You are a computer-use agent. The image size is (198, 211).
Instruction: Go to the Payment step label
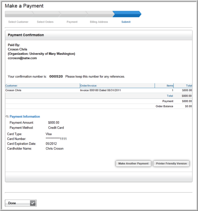pyautogui.click(x=72, y=22)
